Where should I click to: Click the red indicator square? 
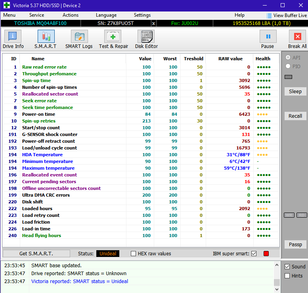tap(266, 254)
